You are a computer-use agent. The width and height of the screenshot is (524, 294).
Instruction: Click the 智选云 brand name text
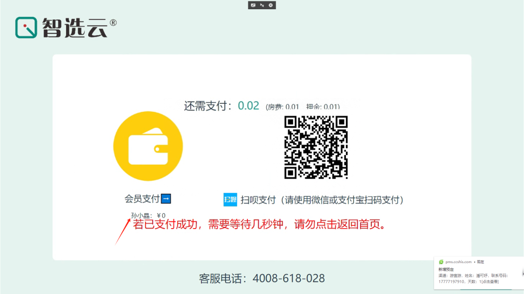[75, 28]
